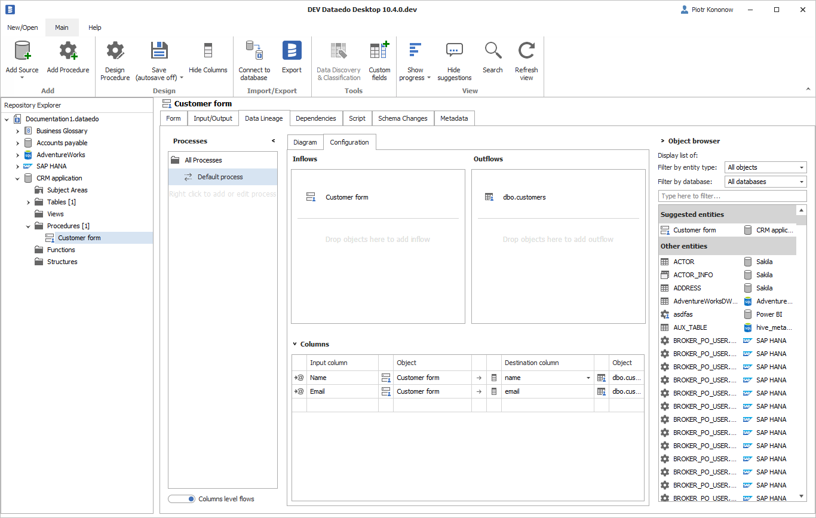Click the Refresh view icon
816x518 pixels.
click(x=526, y=51)
